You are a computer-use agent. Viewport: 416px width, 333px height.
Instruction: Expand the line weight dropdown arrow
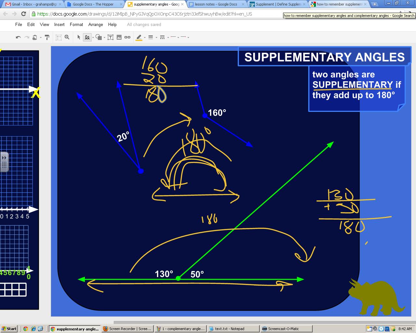pos(156,38)
